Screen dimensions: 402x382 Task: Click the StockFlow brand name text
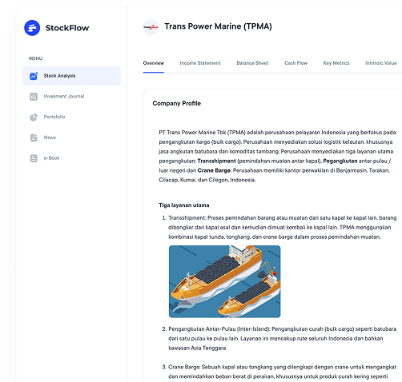pos(67,28)
